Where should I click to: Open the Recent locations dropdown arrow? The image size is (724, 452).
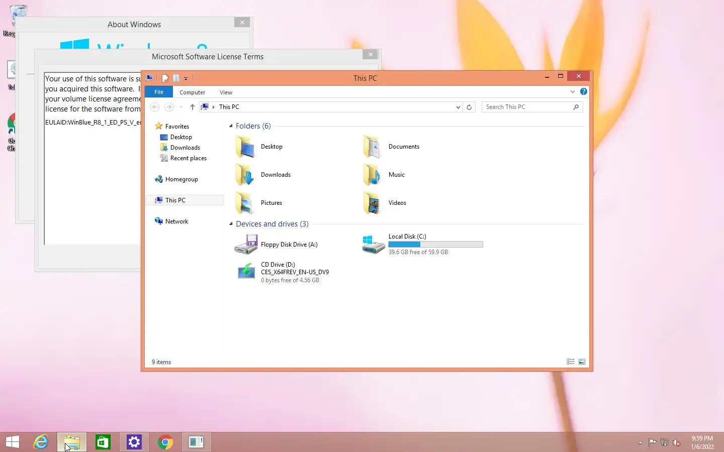click(181, 107)
